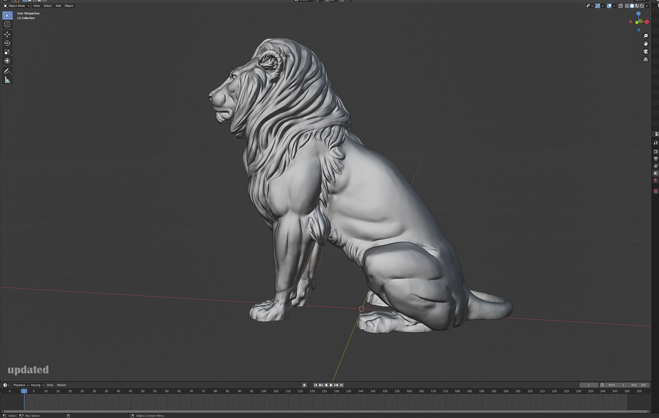Viewport: 659px width, 418px height.
Task: Click the pan view hand icon
Action: [x=646, y=44]
